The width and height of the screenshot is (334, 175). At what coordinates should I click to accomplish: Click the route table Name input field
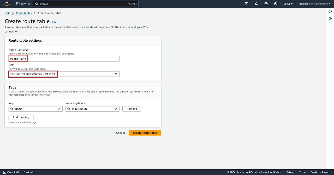64,59
